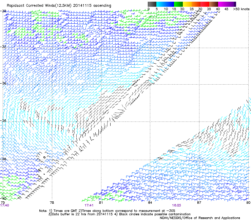Viewport: 251px width, 220px height.
Task: Click the title 'Rapidscat Corrected Winds(12.5KM) 20141115 ascending'
Action: 59,6
